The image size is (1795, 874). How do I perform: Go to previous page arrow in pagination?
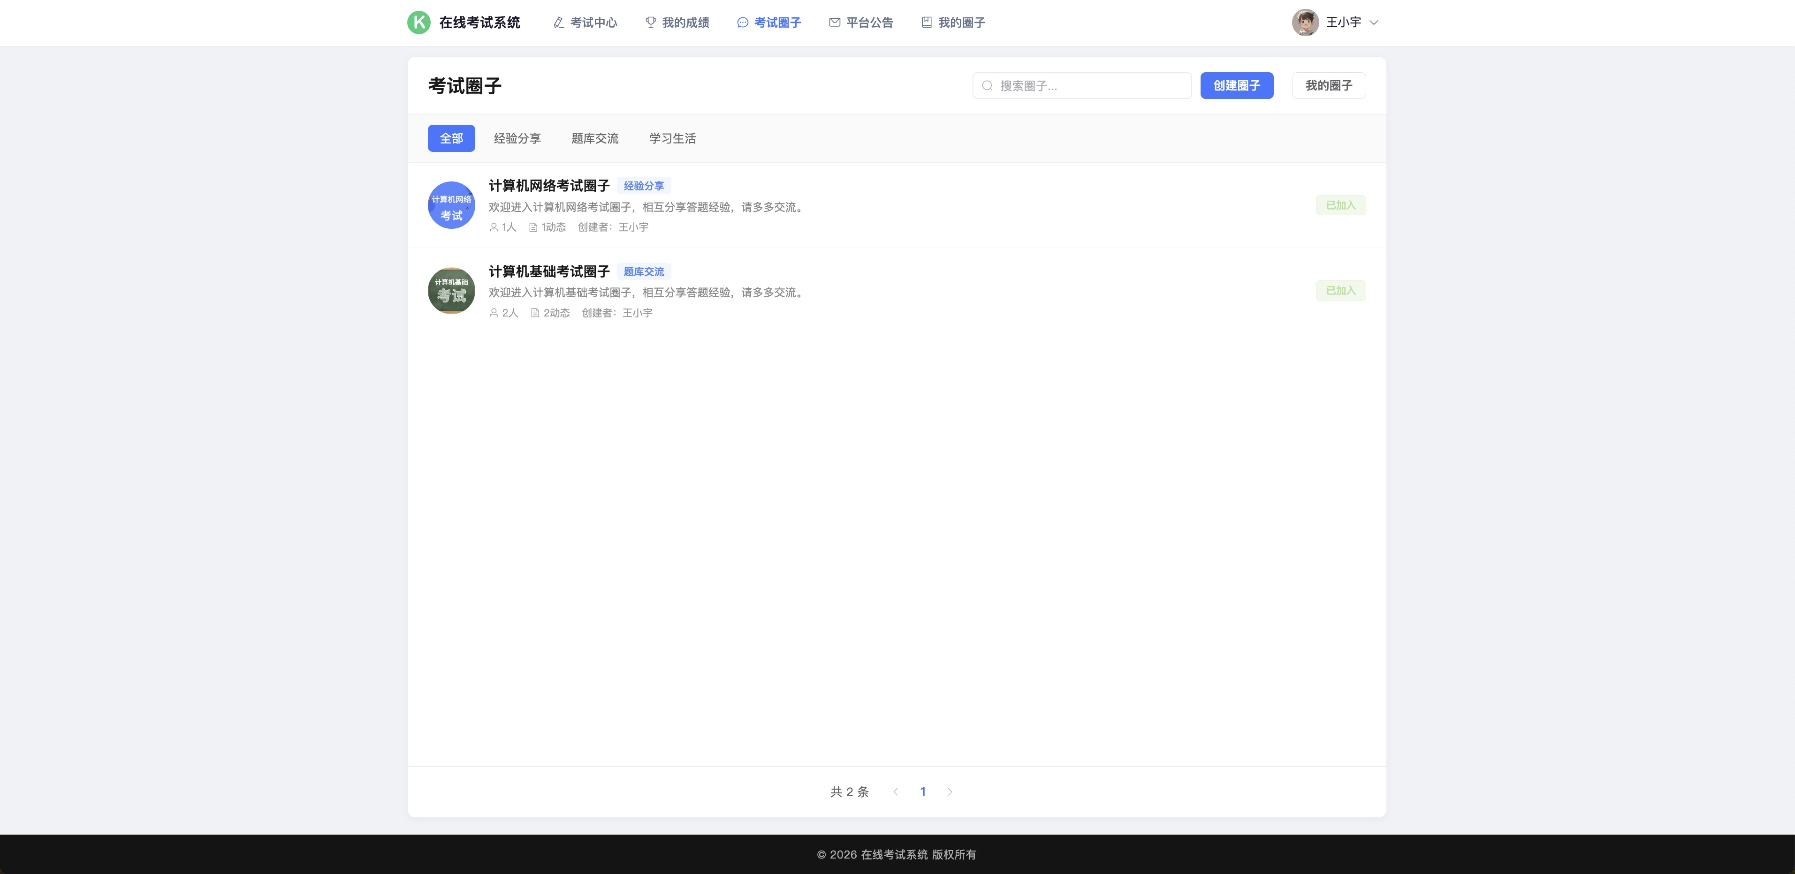click(x=896, y=792)
